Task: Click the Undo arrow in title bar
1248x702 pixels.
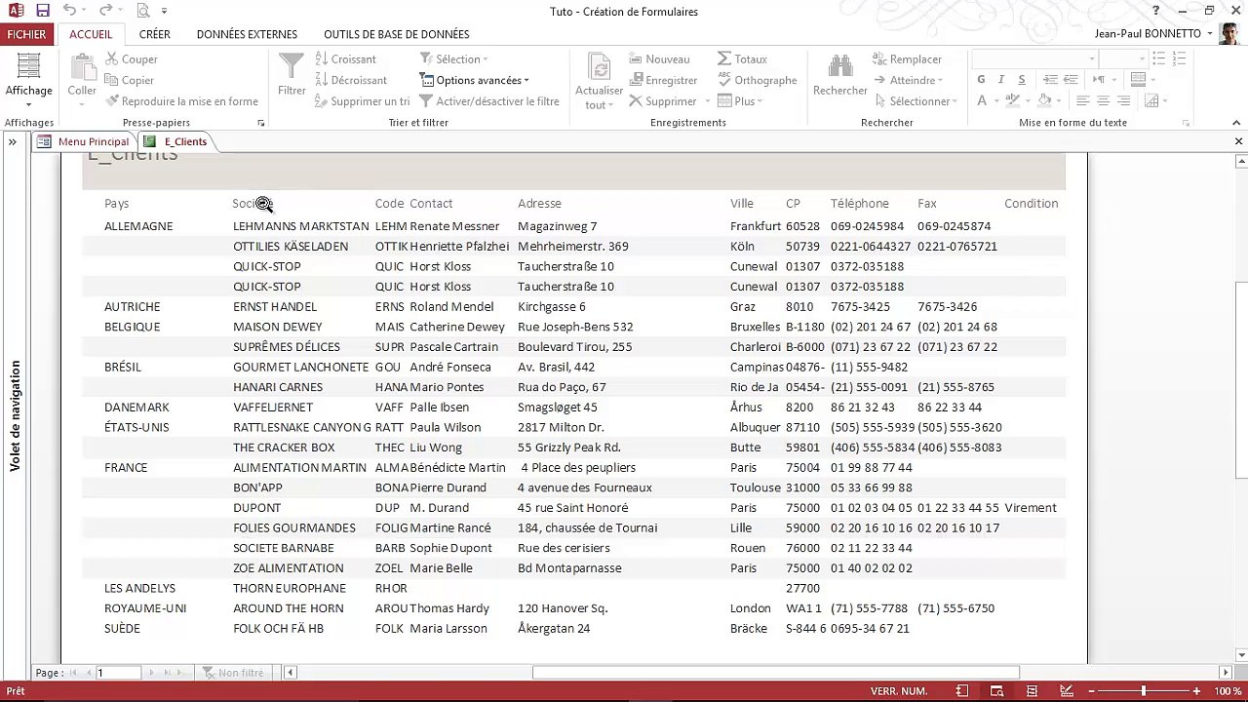Action: pyautogui.click(x=69, y=11)
